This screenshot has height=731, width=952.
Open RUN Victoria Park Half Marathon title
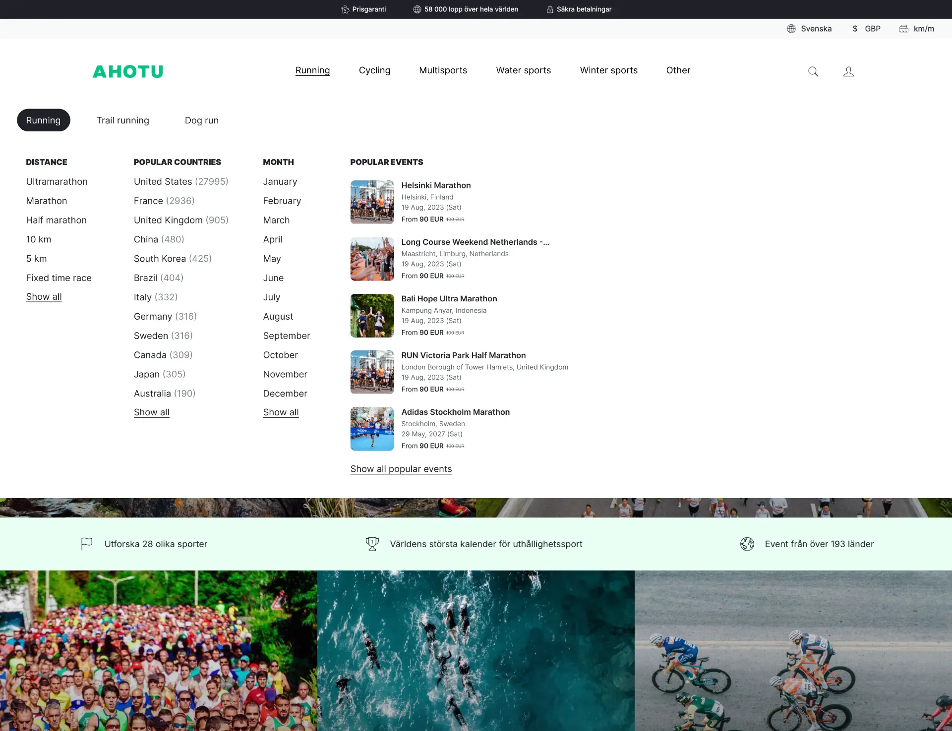click(x=463, y=355)
